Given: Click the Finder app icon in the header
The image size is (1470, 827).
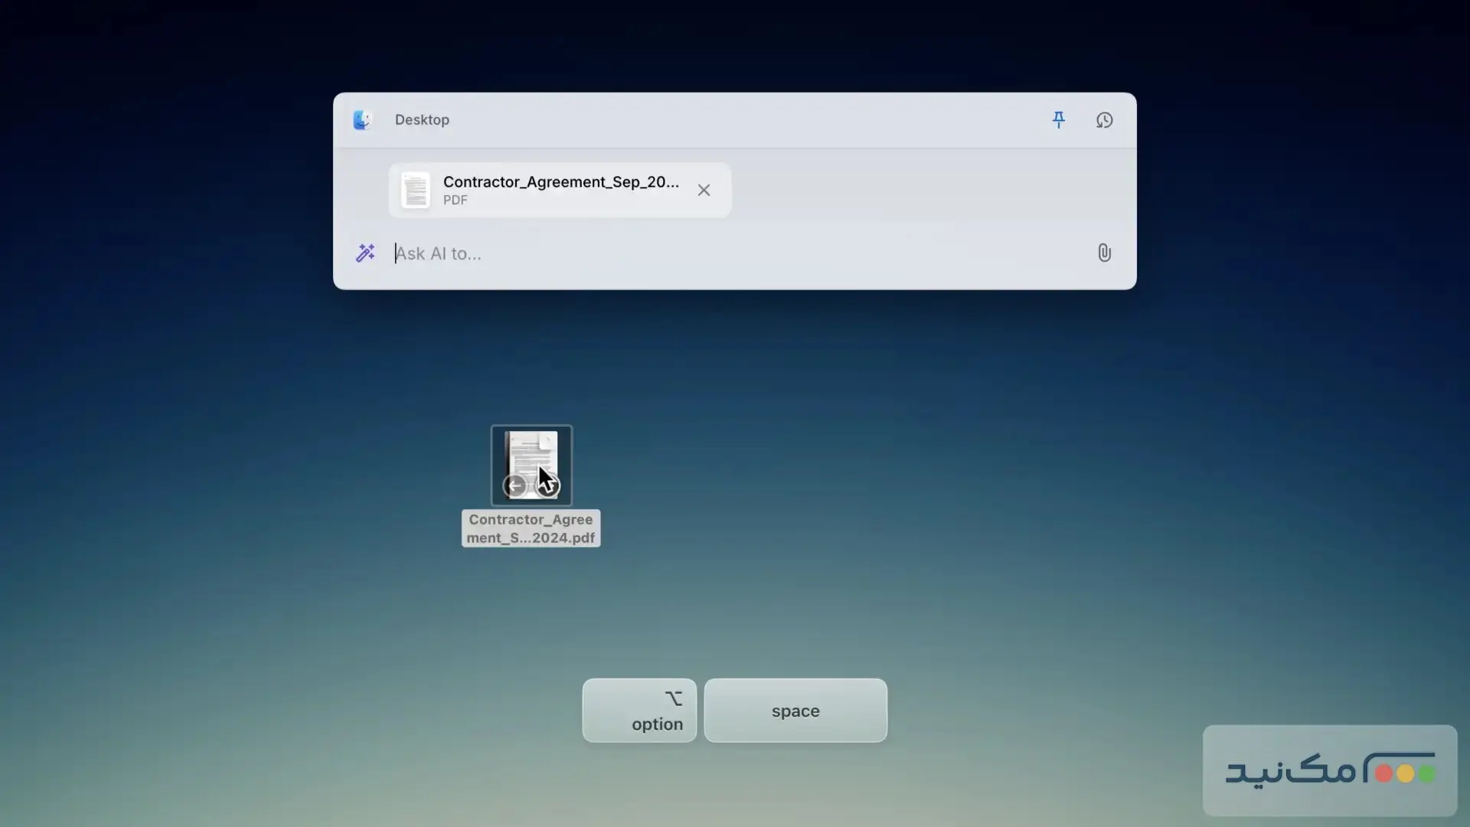Looking at the screenshot, I should (x=362, y=120).
